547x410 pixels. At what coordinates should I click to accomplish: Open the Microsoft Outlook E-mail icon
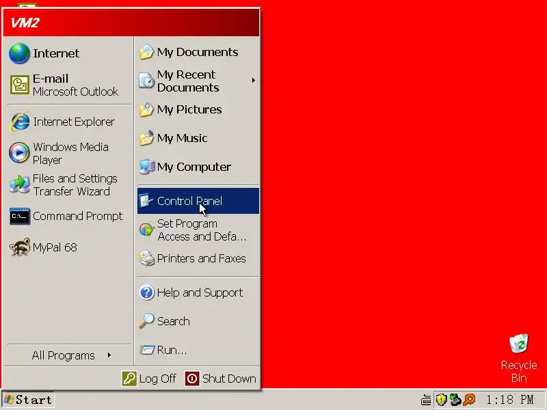[20, 85]
